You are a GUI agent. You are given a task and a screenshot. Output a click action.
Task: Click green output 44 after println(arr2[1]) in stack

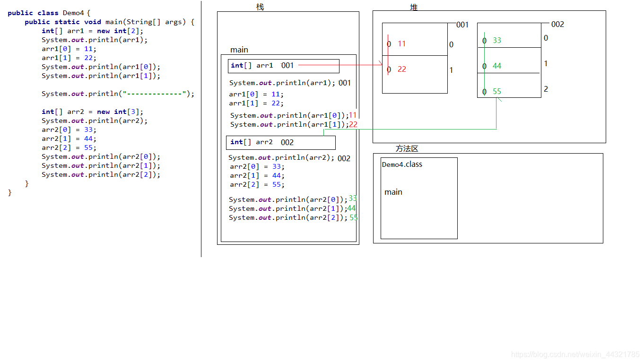(x=351, y=208)
